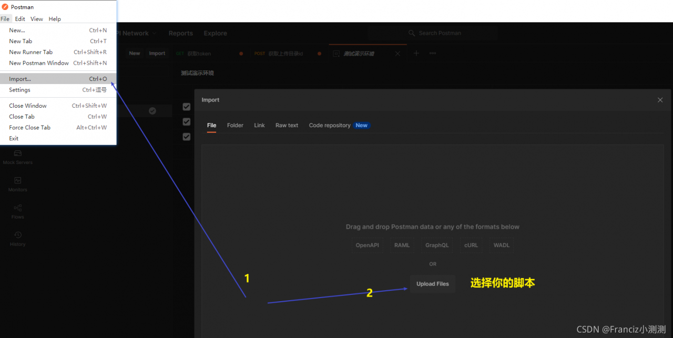Image resolution: width=673 pixels, height=338 pixels.
Task: Choose New... from File menu
Action: coord(58,30)
